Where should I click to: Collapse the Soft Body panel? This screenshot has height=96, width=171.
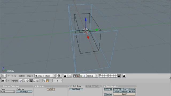tap(70, 86)
